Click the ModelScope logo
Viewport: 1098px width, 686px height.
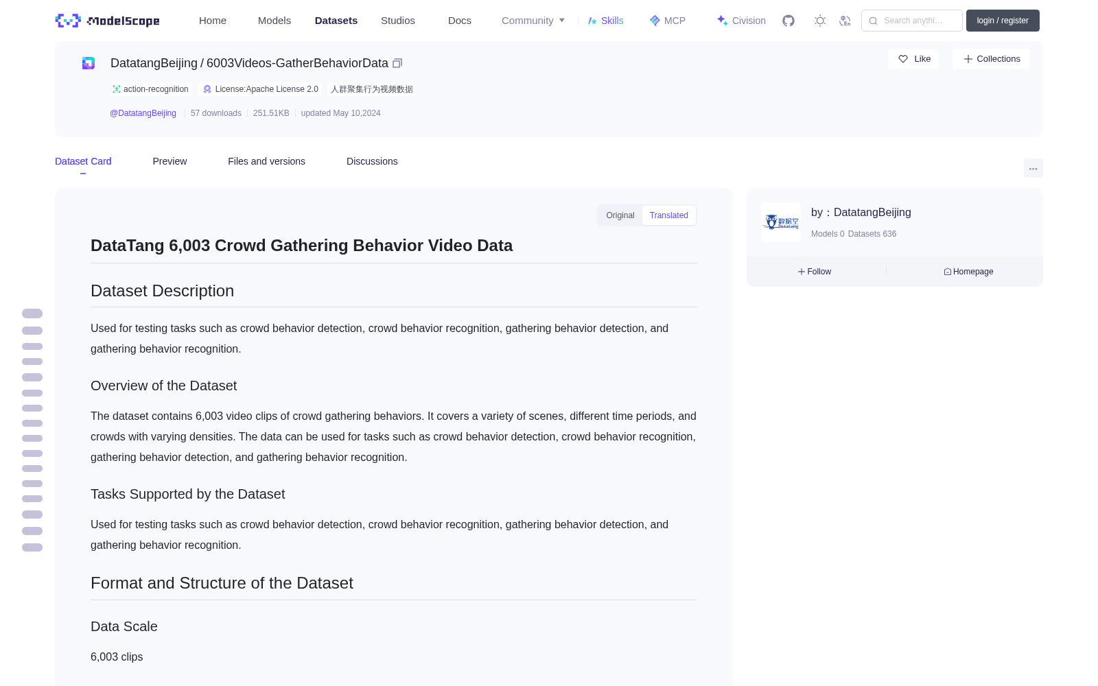tap(108, 21)
